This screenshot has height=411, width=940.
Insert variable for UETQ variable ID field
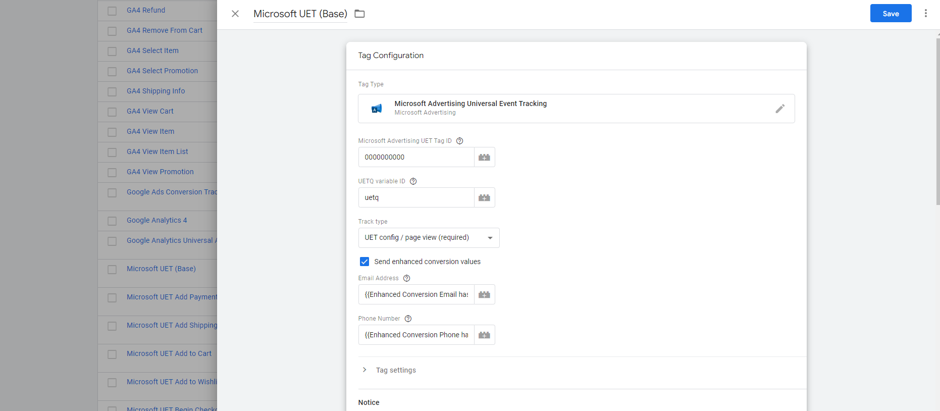tap(484, 197)
